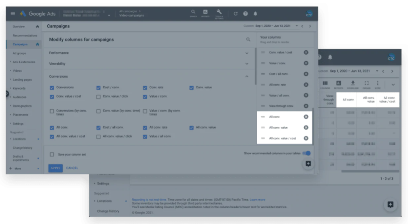This screenshot has width=408, height=224.
Task: Click the Download icon in table toolbar
Action: [x=352, y=84]
